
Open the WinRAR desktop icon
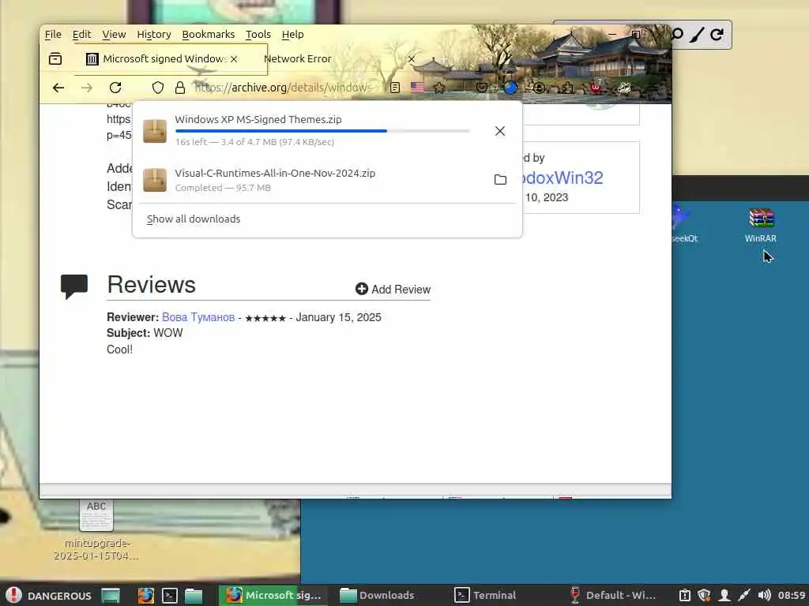click(761, 225)
